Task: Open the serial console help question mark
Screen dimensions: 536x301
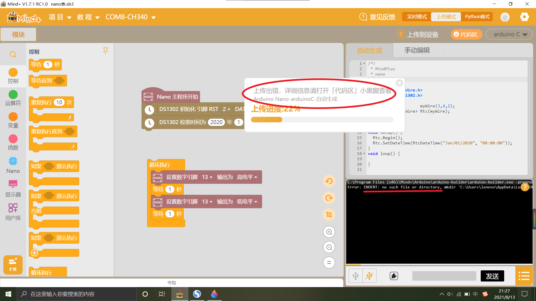Action: click(525, 187)
